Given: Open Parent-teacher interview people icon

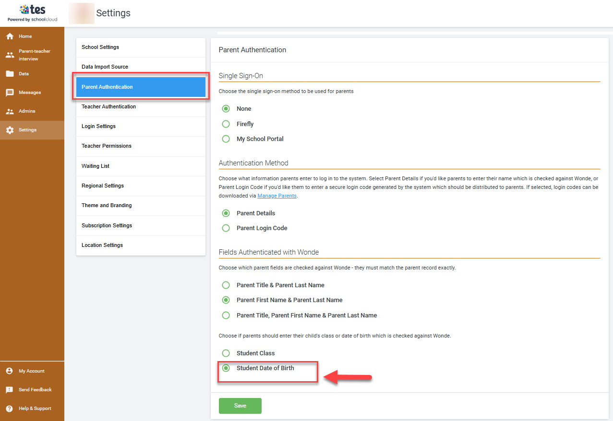Looking at the screenshot, I should pyautogui.click(x=10, y=55).
